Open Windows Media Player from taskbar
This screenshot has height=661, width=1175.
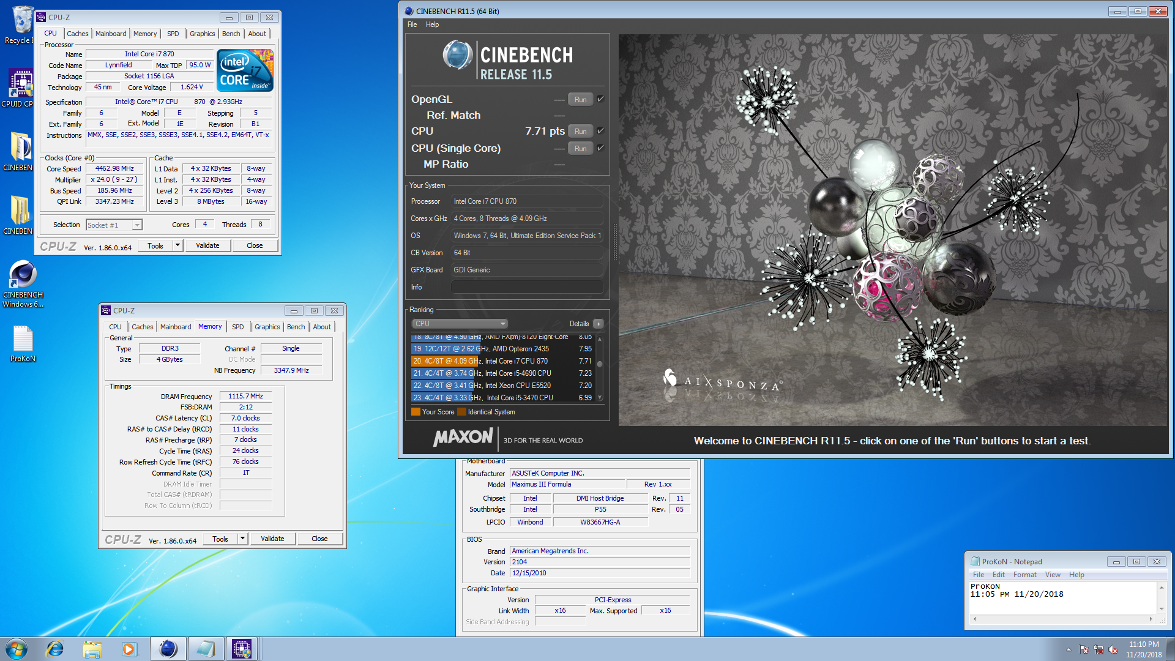coord(129,649)
